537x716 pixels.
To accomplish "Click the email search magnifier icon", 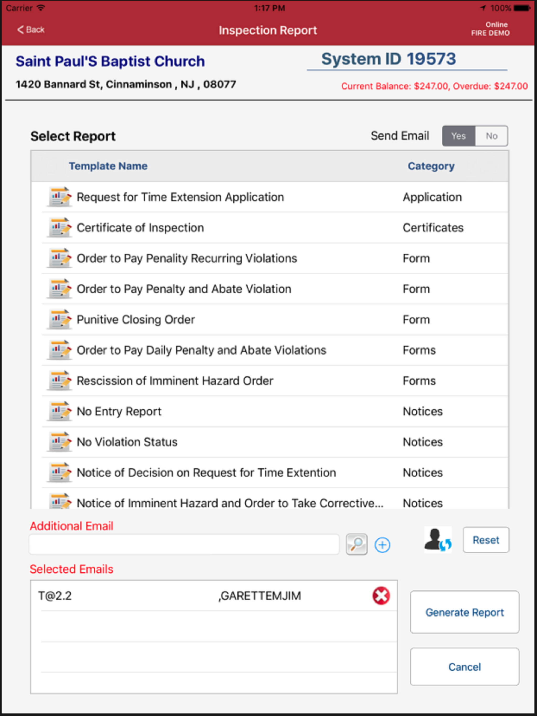I will [x=357, y=544].
